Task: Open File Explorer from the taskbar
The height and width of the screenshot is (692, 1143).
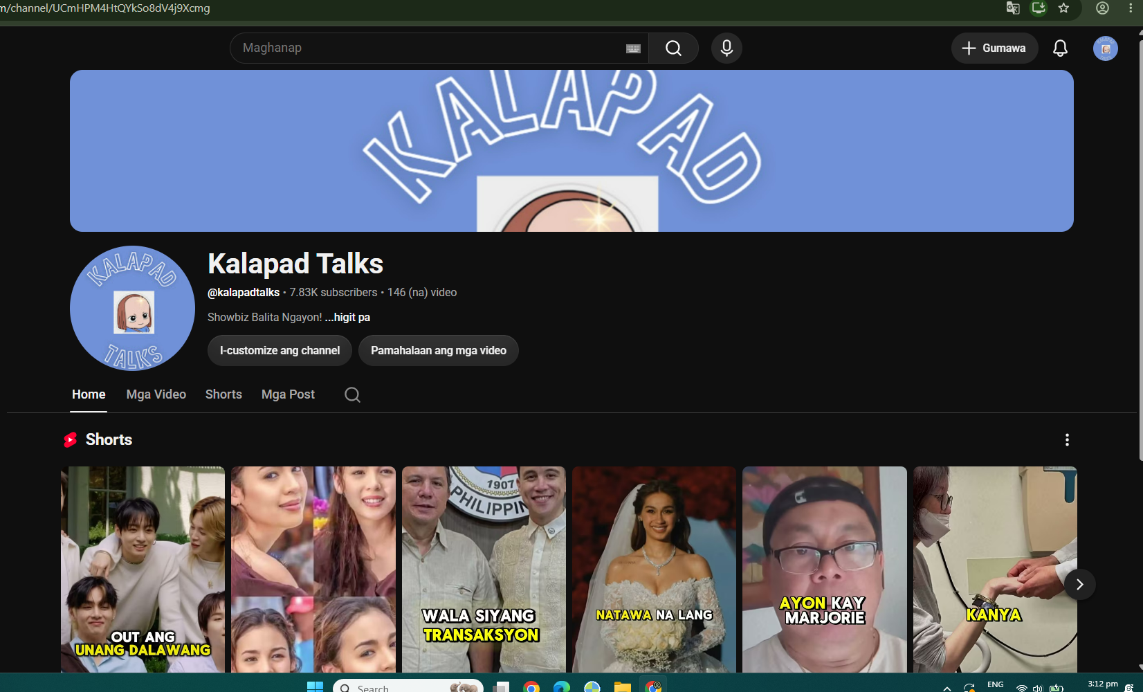Action: (623, 686)
